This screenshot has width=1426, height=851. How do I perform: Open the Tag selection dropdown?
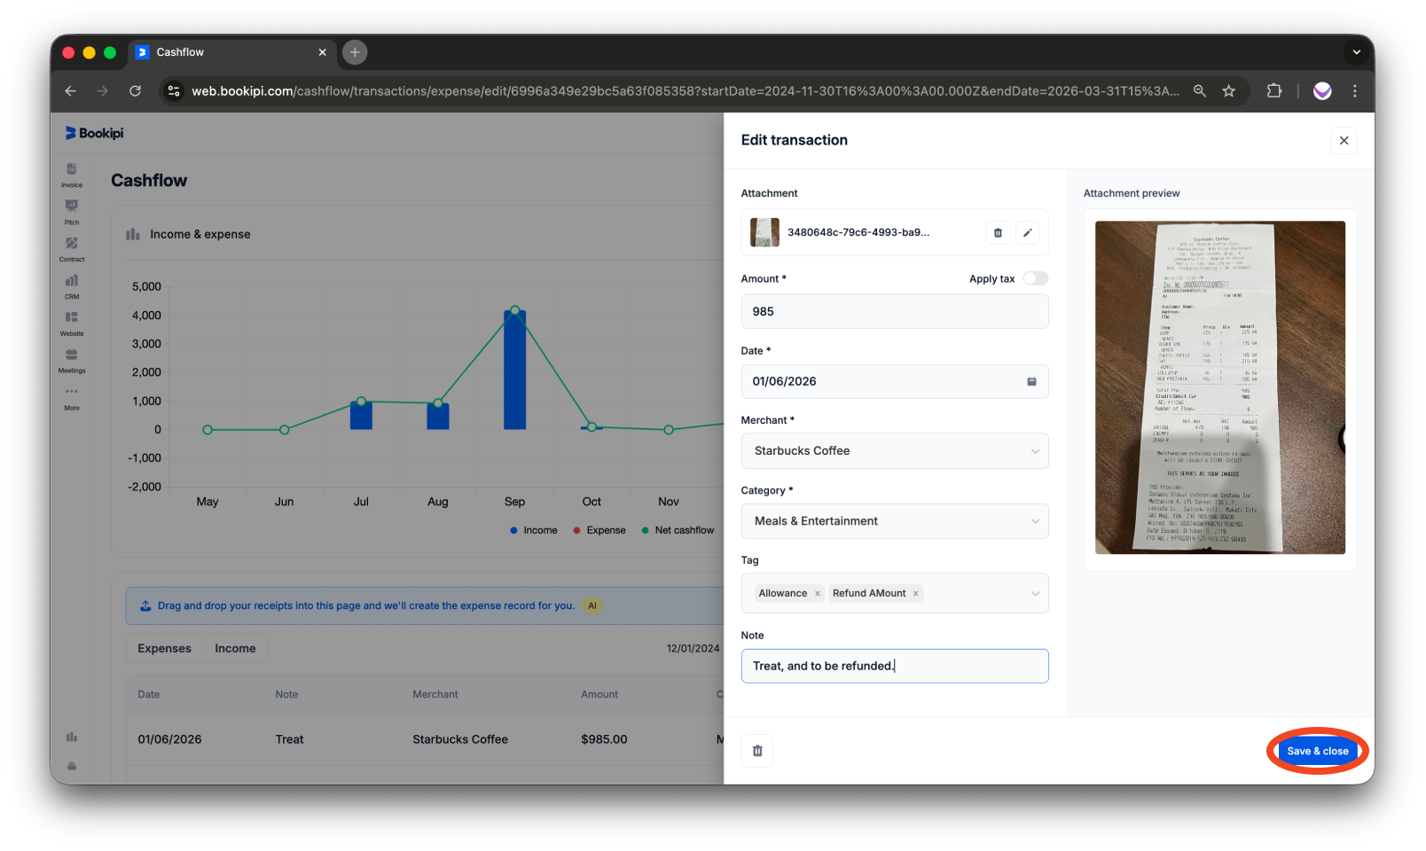[x=1035, y=593]
